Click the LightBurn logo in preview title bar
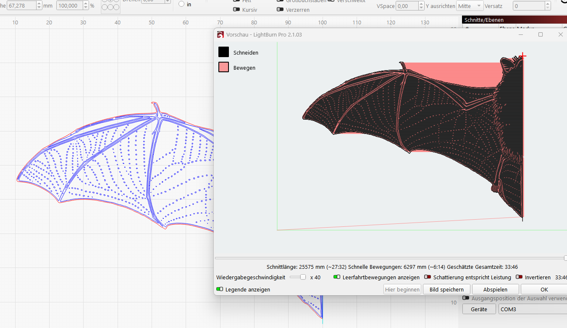The width and height of the screenshot is (567, 328). [x=220, y=34]
